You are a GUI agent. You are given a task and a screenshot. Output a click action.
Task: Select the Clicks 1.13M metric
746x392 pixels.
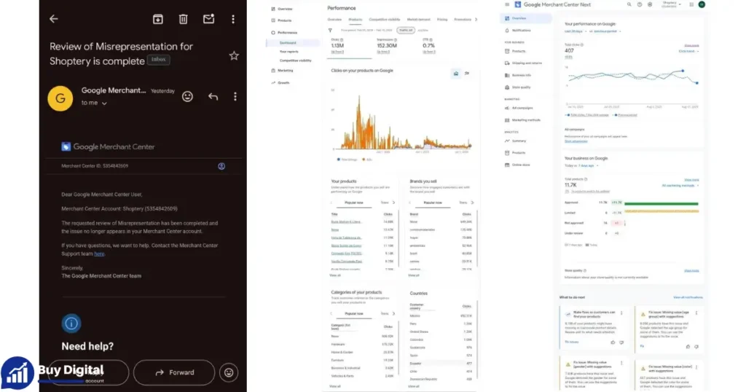[338, 46]
